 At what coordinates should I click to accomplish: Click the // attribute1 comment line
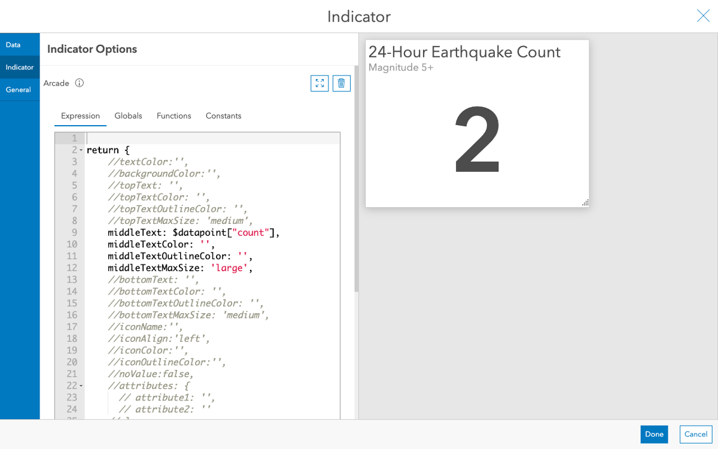[x=167, y=398]
